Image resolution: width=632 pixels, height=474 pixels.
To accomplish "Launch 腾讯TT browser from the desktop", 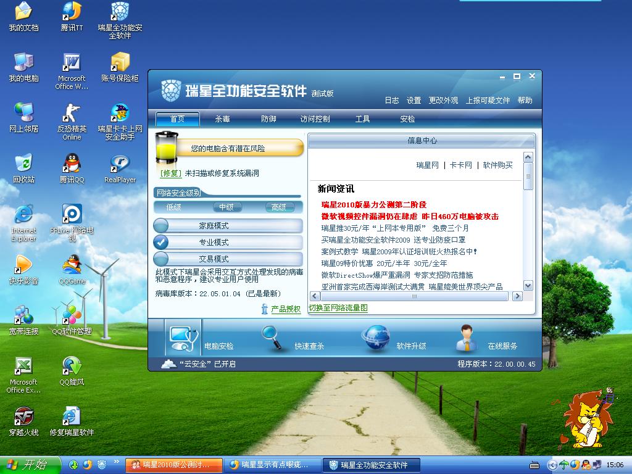I will (x=72, y=16).
